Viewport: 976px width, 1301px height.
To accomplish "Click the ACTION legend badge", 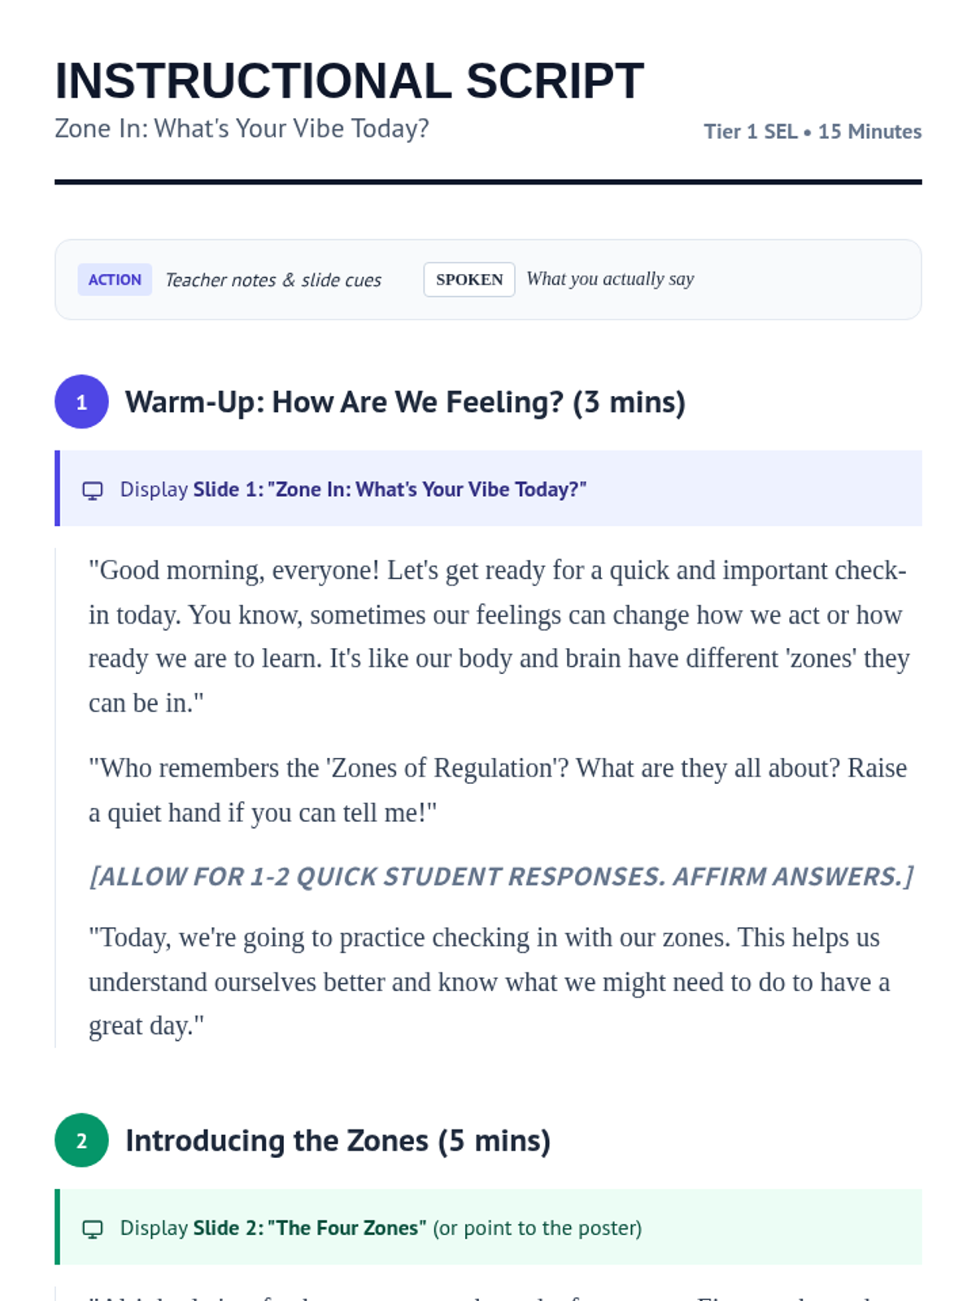I will [x=115, y=280].
